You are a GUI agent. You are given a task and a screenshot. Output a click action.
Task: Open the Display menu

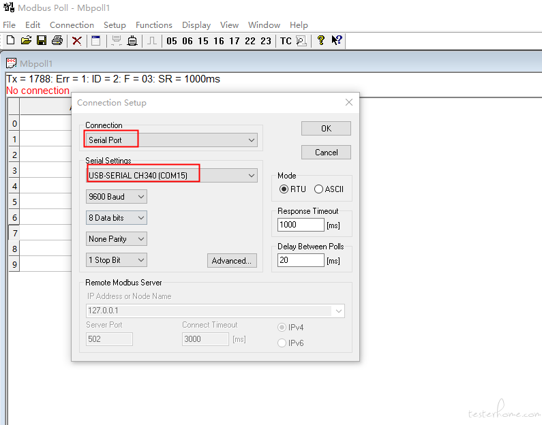(196, 25)
